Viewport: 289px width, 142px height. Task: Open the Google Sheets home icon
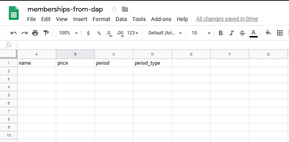(14, 13)
